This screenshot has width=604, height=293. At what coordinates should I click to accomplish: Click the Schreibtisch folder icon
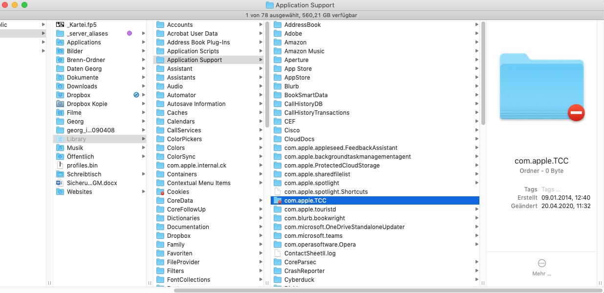point(60,174)
